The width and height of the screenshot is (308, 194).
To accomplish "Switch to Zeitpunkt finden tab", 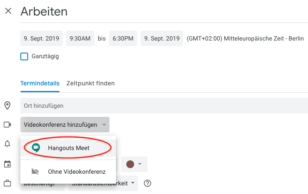I will point(90,83).
